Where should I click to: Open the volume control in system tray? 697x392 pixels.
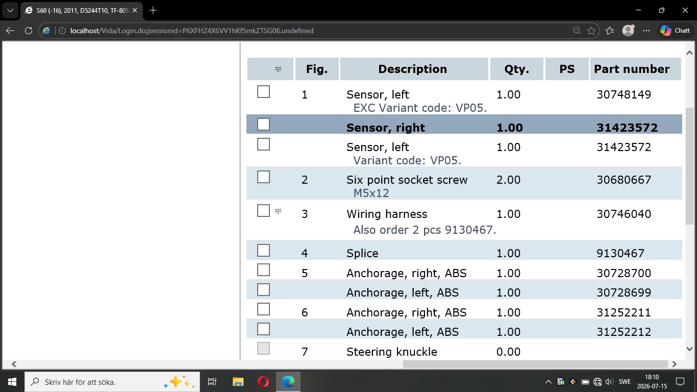click(x=609, y=382)
